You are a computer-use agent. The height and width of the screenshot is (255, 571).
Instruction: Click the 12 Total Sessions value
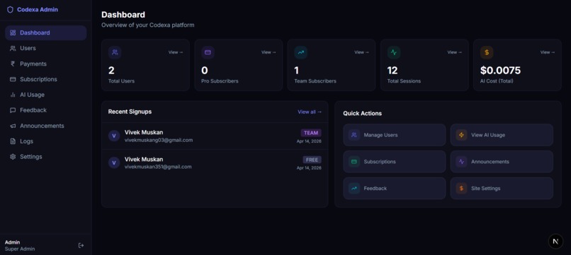pyautogui.click(x=392, y=71)
